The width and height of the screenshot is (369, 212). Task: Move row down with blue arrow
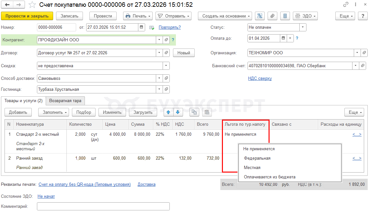(x=178, y=112)
